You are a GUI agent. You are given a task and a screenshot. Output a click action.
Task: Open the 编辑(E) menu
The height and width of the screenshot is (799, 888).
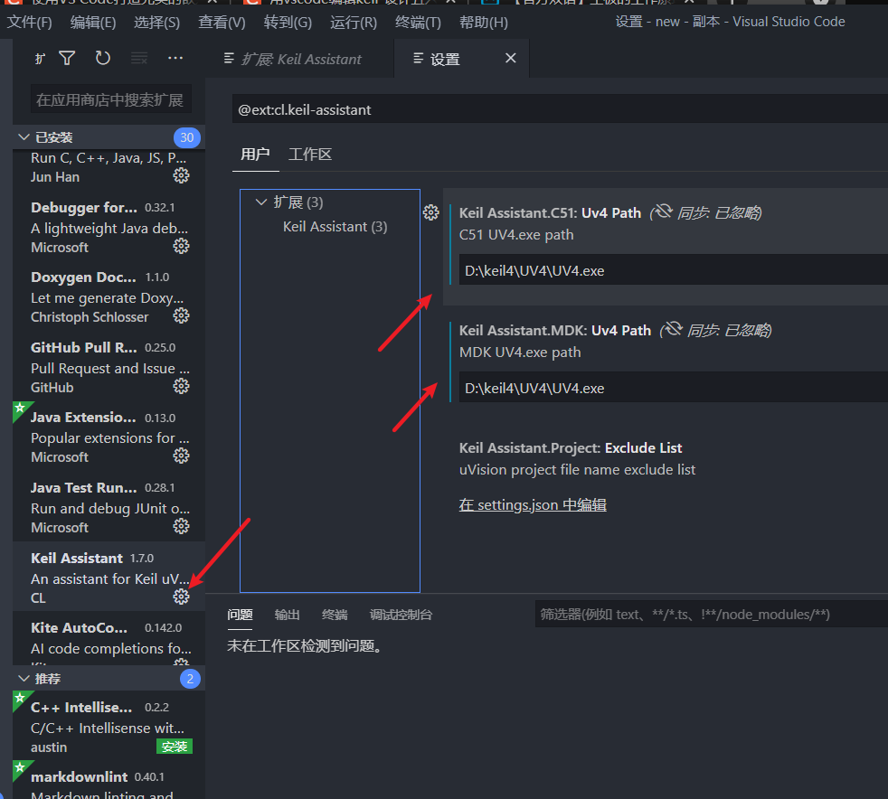(x=93, y=23)
